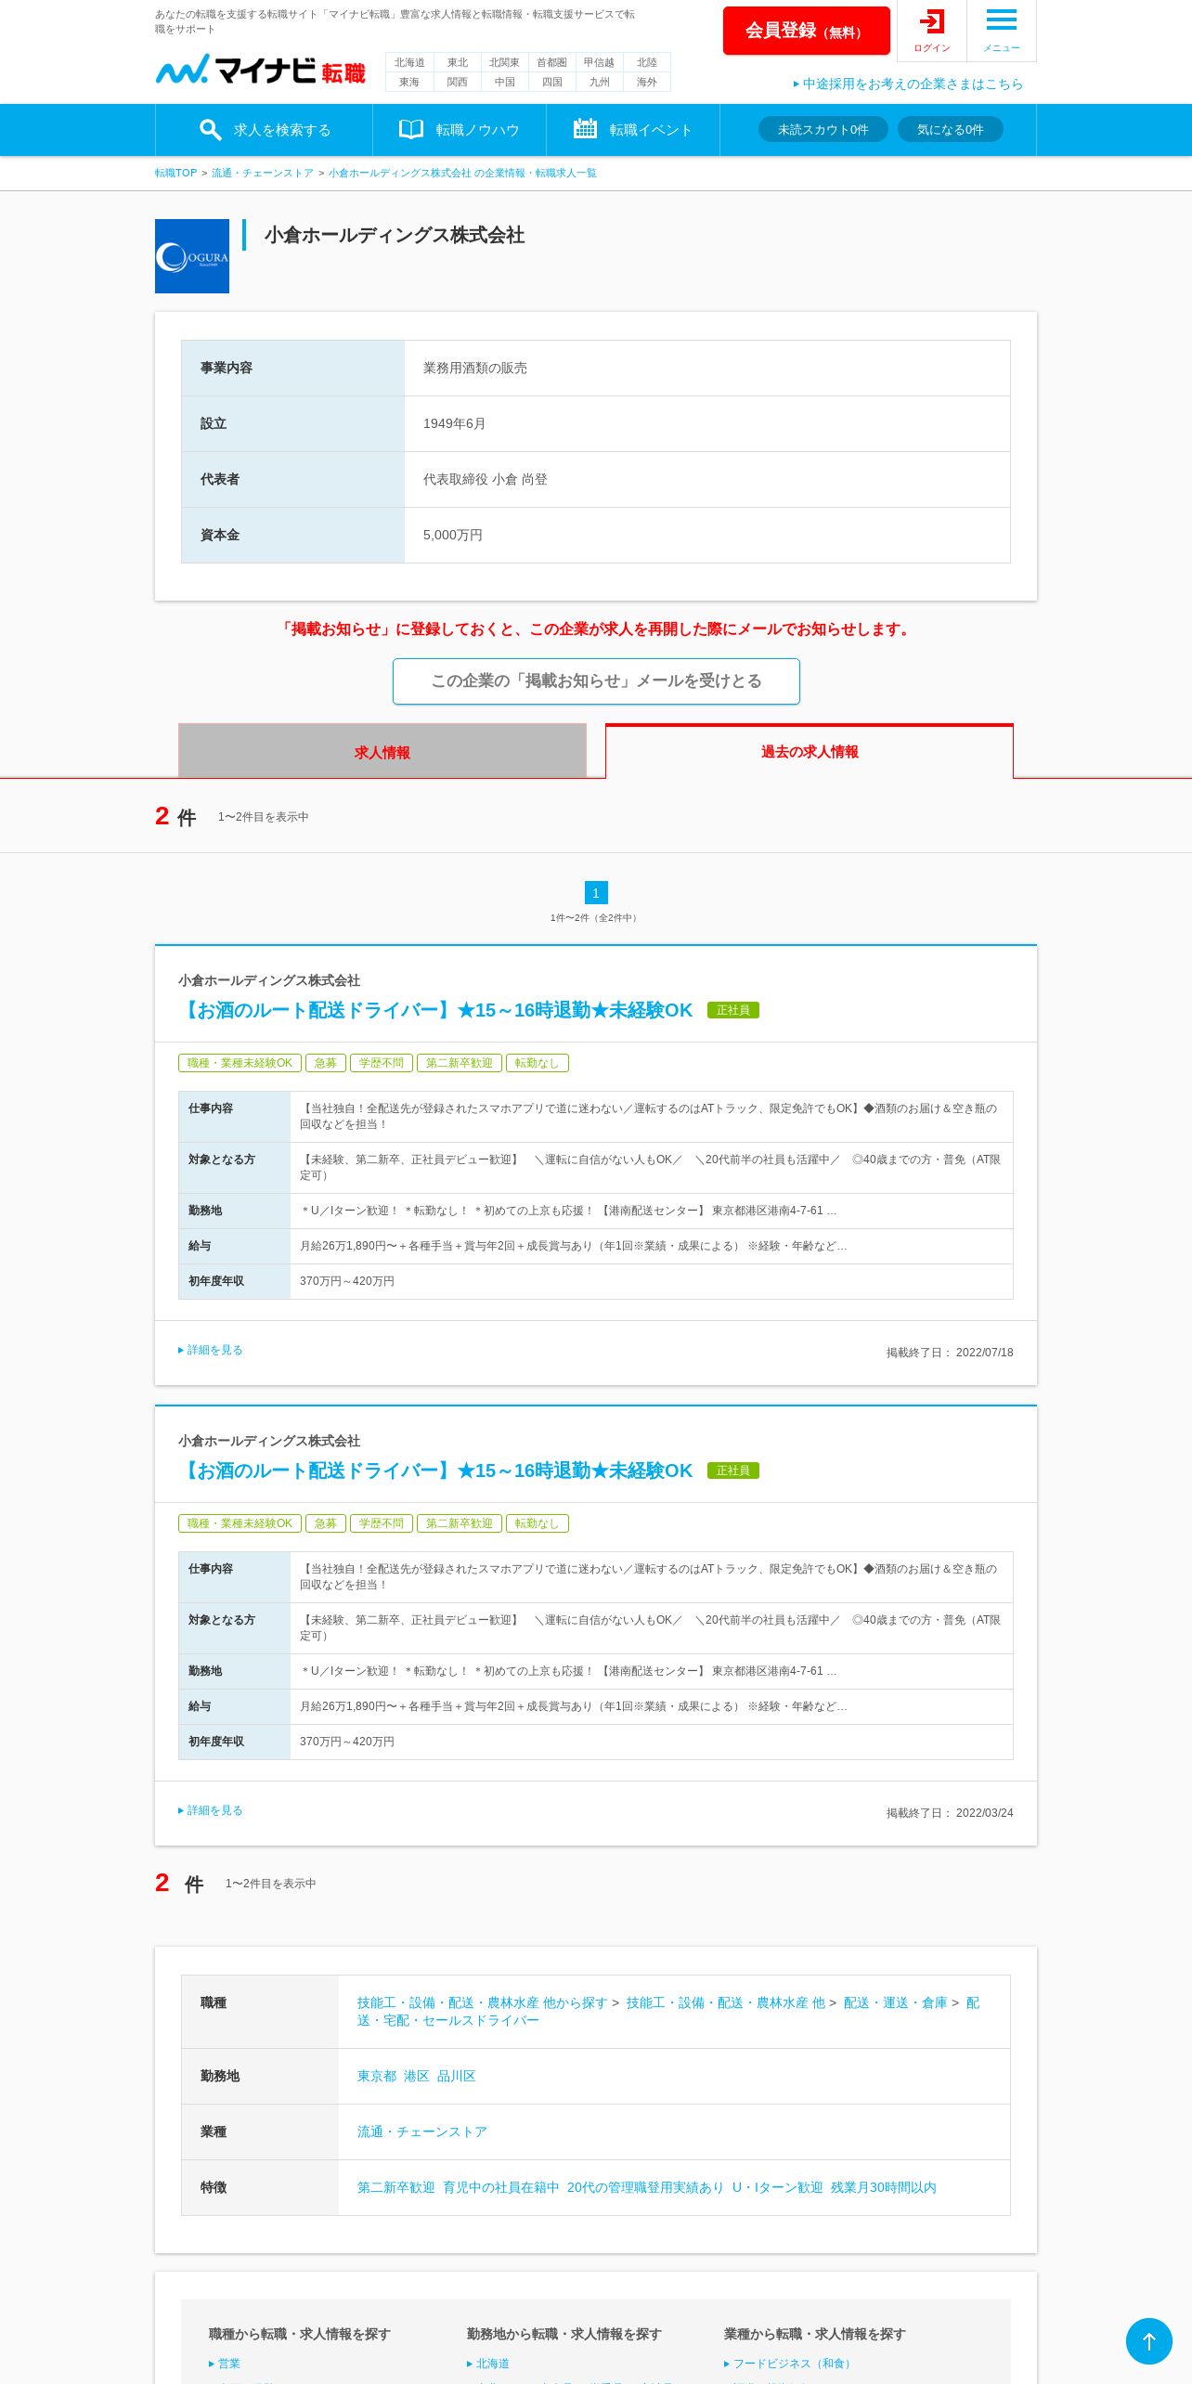This screenshot has height=2384, width=1192.
Task: Select the 北海道 region link
Action: [409, 62]
